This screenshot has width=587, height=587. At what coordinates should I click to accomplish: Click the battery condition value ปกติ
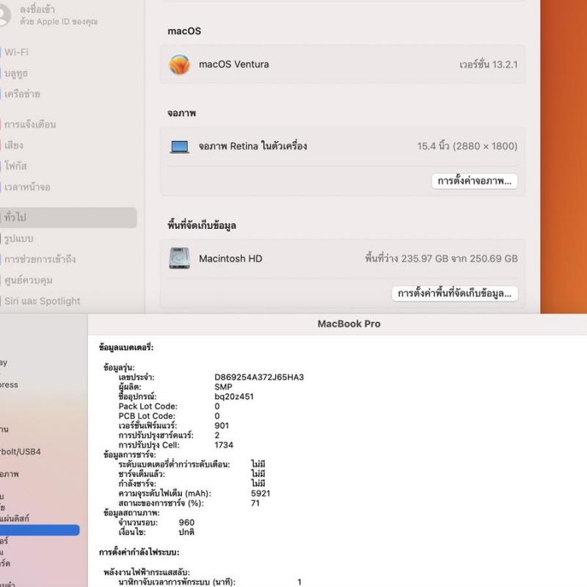[186, 532]
